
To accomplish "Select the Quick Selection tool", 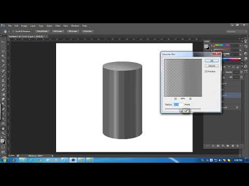I will pos(3,56).
